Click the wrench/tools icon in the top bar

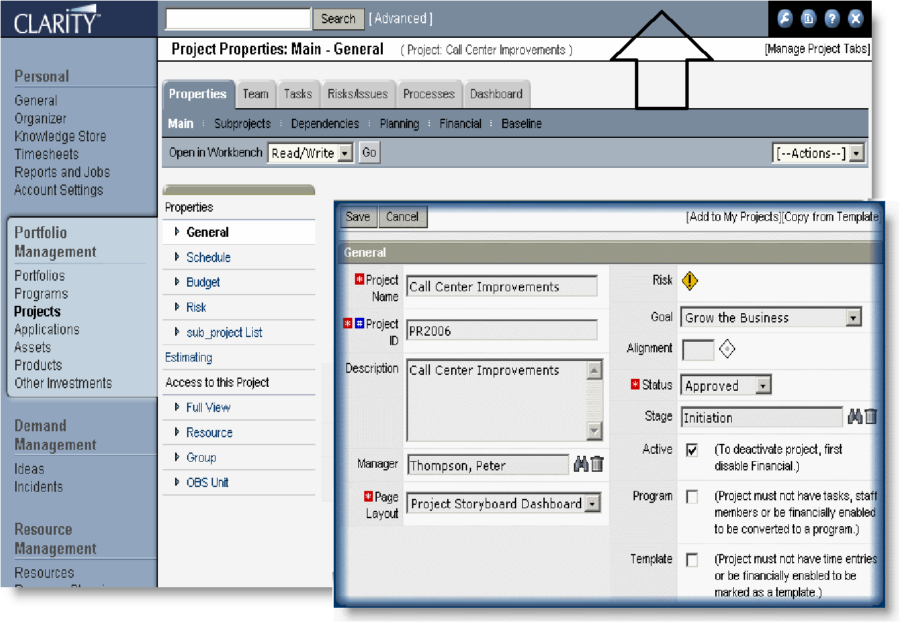tap(785, 19)
